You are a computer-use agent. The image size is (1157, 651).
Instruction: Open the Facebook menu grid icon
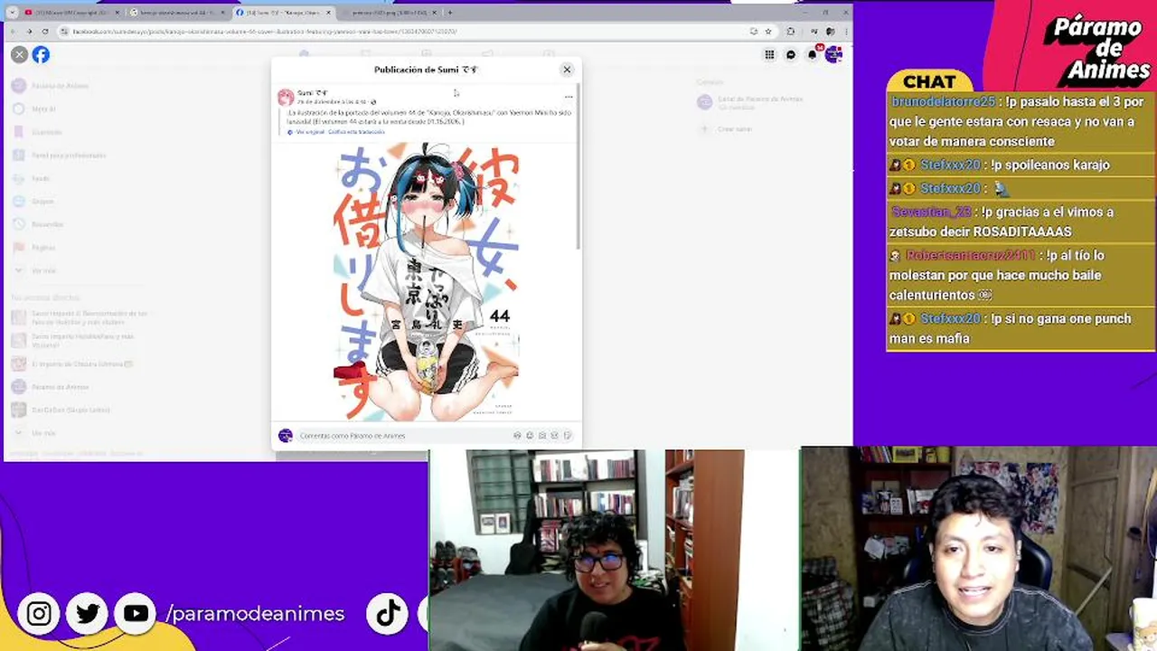tap(769, 54)
